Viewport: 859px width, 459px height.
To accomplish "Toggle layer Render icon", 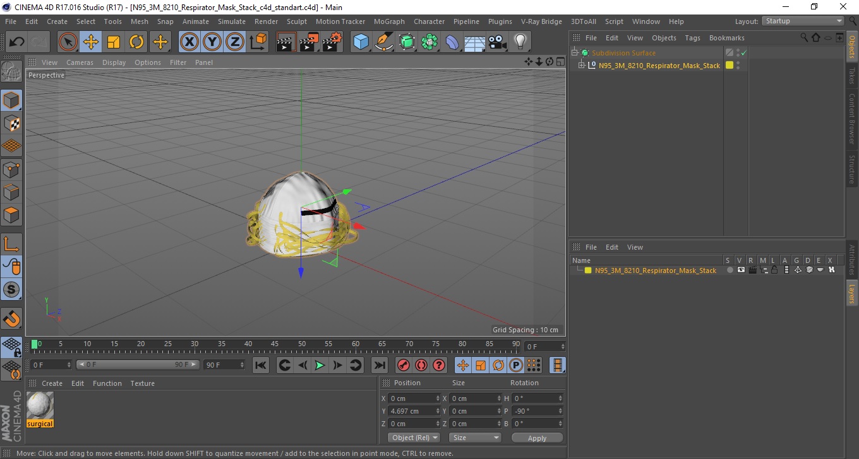I will pyautogui.click(x=752, y=270).
